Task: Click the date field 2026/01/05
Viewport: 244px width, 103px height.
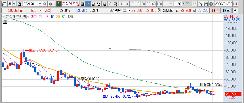Action: [x=224, y=4]
